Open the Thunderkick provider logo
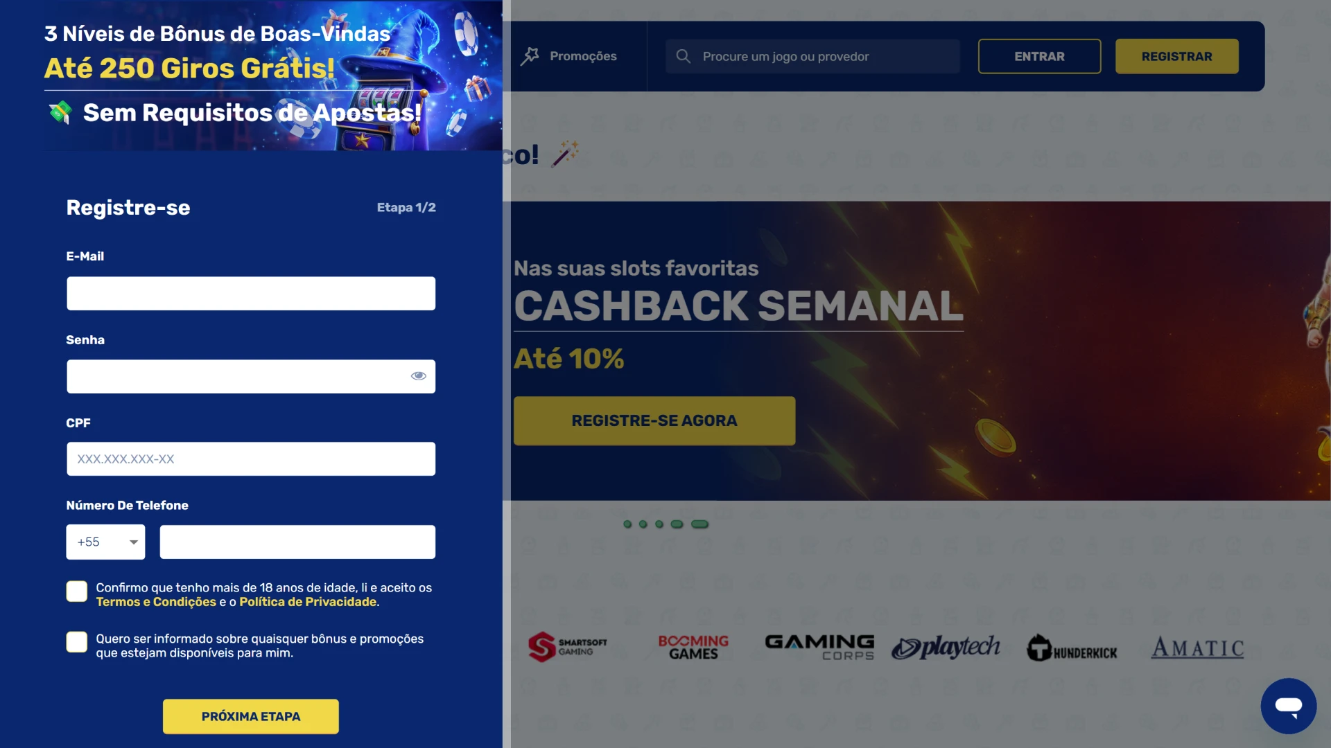 pos(1072,648)
